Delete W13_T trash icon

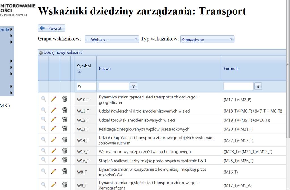click(x=65, y=128)
